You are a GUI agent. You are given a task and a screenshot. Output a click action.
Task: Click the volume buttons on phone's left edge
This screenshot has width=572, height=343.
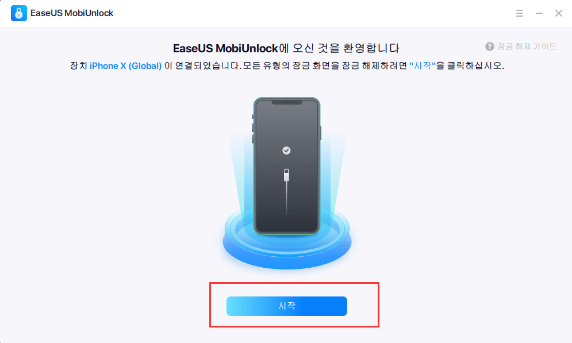[x=253, y=129]
